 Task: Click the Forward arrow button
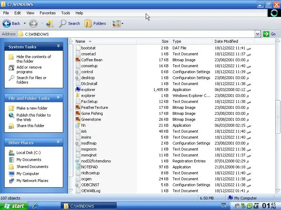click(33, 23)
